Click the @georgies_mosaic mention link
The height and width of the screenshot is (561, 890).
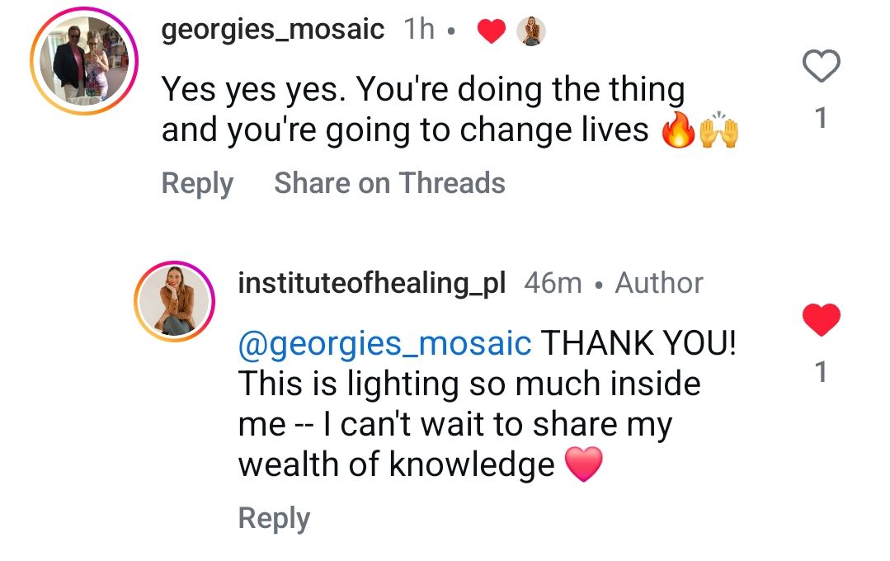click(384, 343)
